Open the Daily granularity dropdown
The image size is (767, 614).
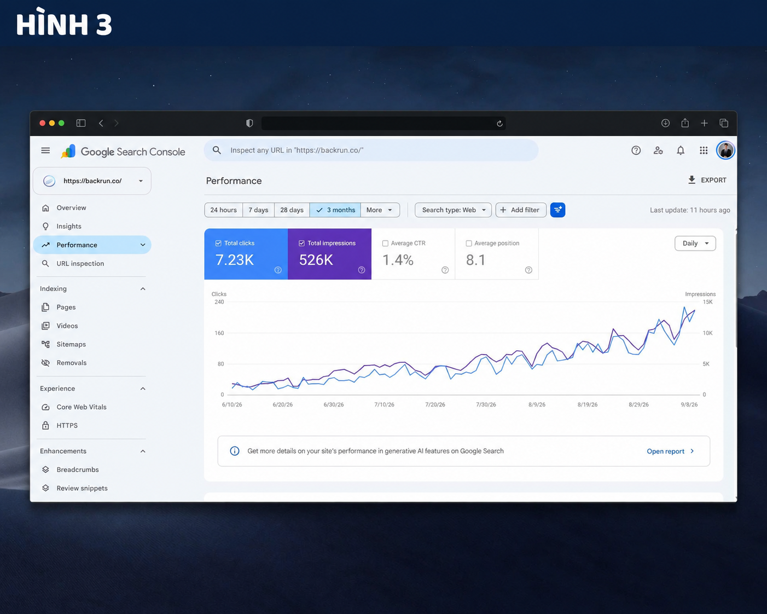(695, 244)
